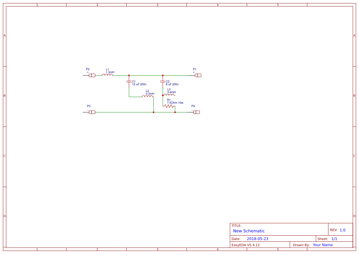Select the sheet number "1/1"

pos(334,239)
